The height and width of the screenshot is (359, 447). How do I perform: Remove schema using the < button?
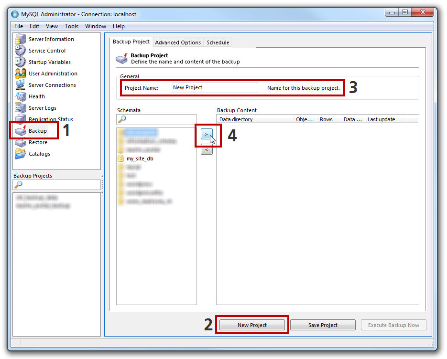[206, 150]
